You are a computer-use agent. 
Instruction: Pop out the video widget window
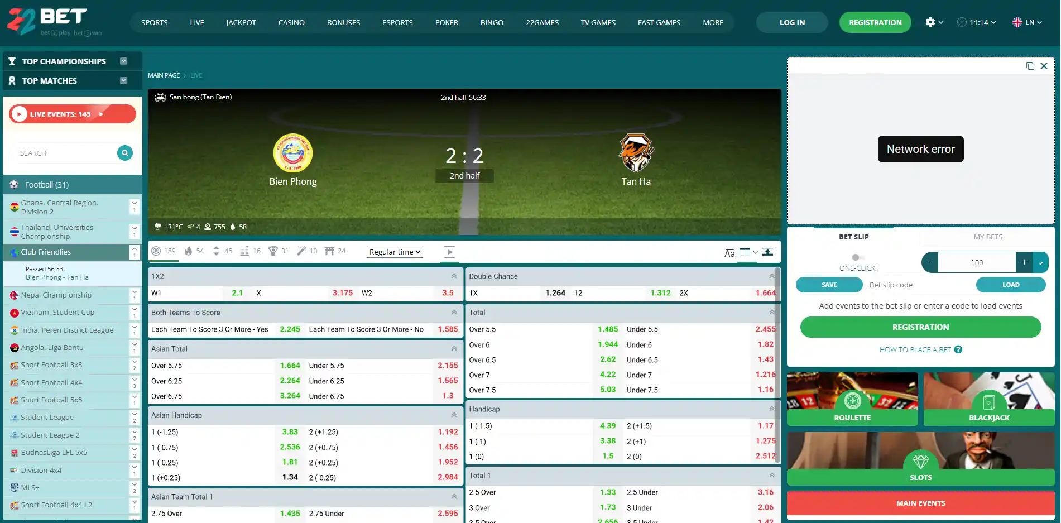coord(1030,66)
